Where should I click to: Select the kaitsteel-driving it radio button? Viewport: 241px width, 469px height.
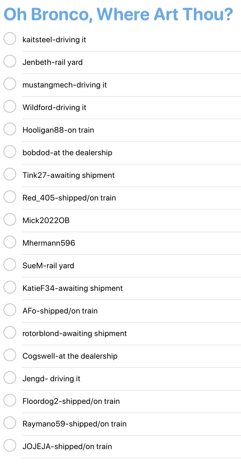(x=10, y=39)
